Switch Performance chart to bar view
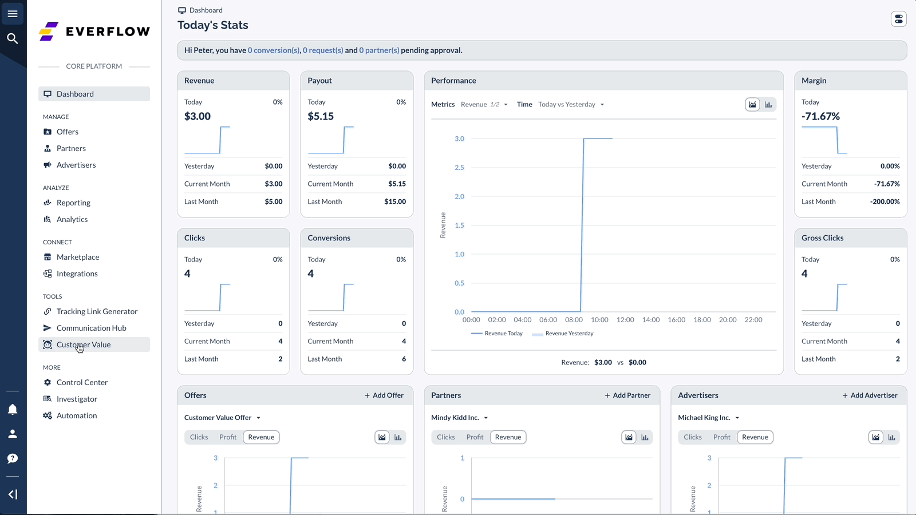 [x=768, y=104]
